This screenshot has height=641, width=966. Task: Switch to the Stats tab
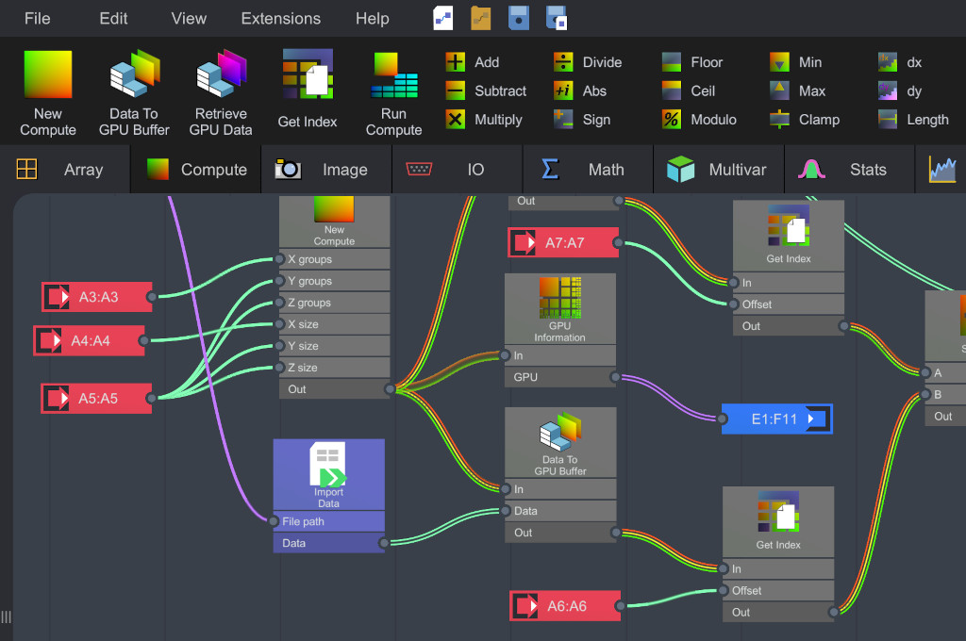pyautogui.click(x=849, y=170)
